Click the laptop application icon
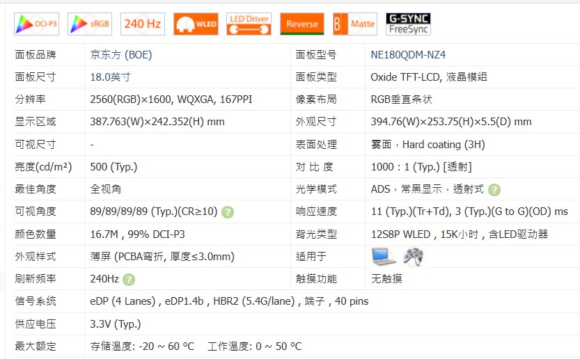Screen dimensions: 580x359 click(384, 257)
